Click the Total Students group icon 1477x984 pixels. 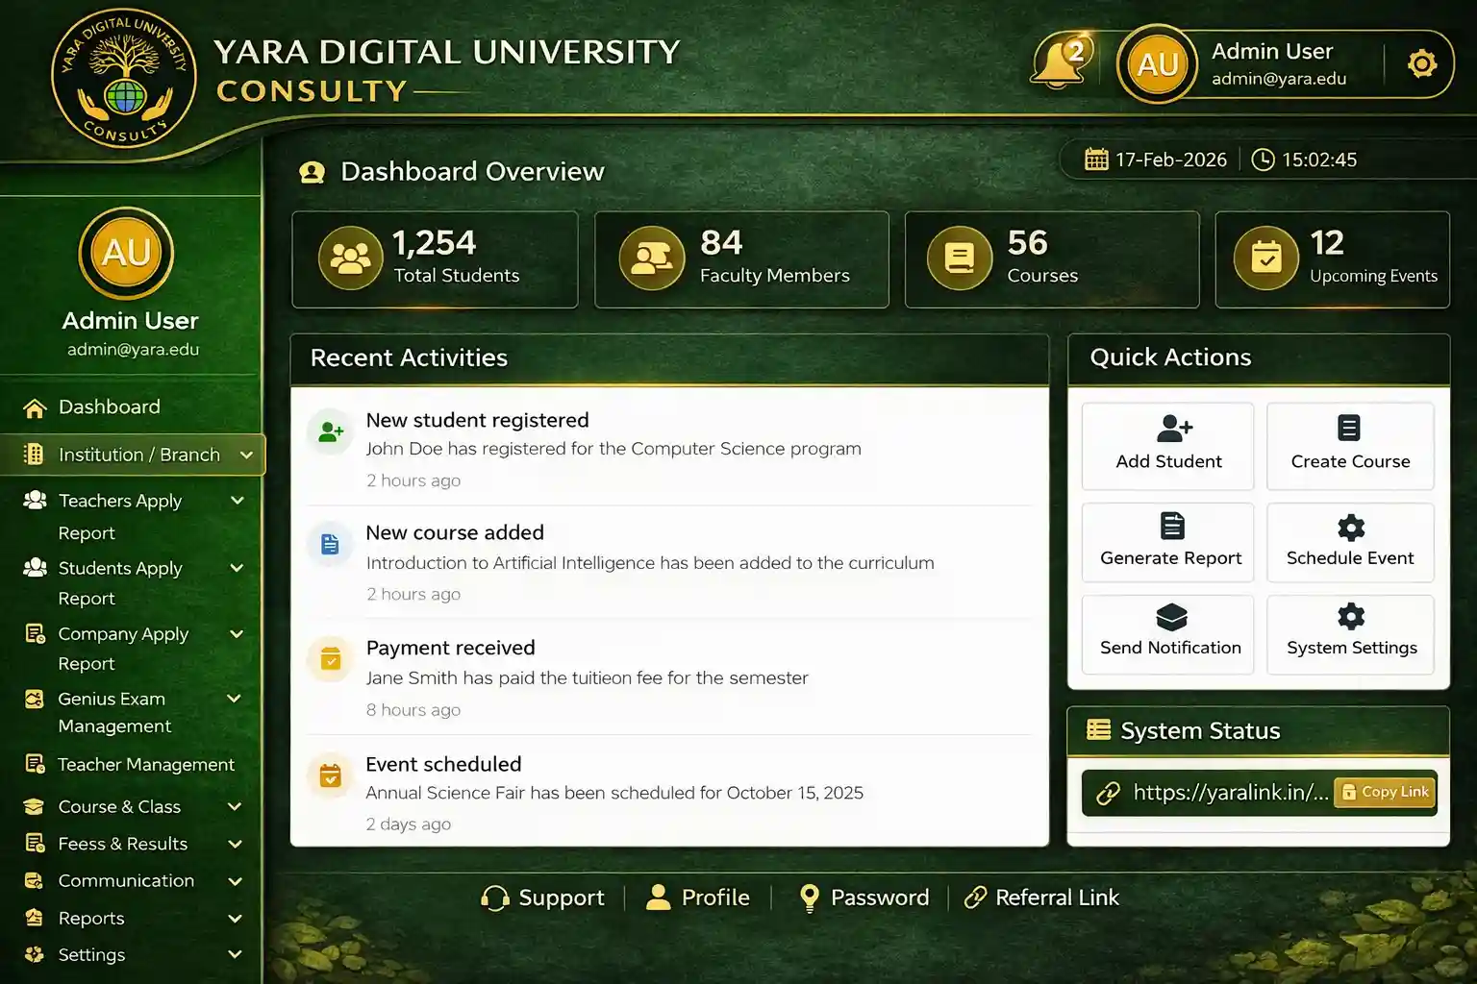pyautogui.click(x=350, y=258)
